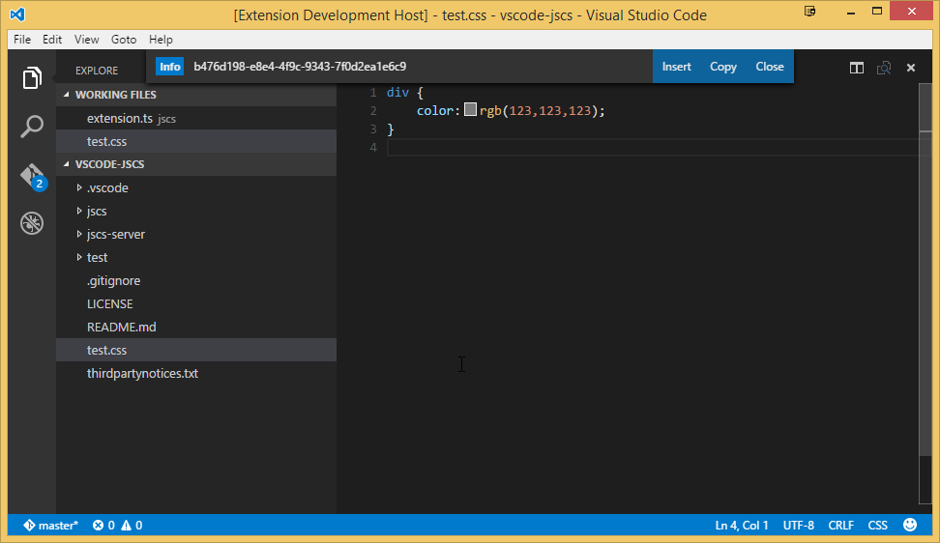Click the Close button in the info message
The height and width of the screenshot is (543, 940).
(x=769, y=67)
